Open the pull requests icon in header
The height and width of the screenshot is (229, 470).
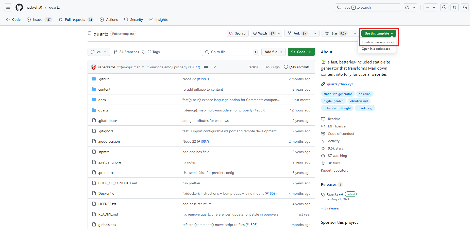(x=455, y=7)
